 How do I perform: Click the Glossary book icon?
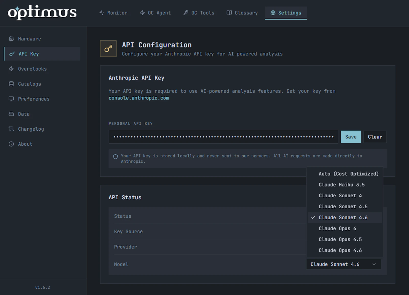(229, 13)
